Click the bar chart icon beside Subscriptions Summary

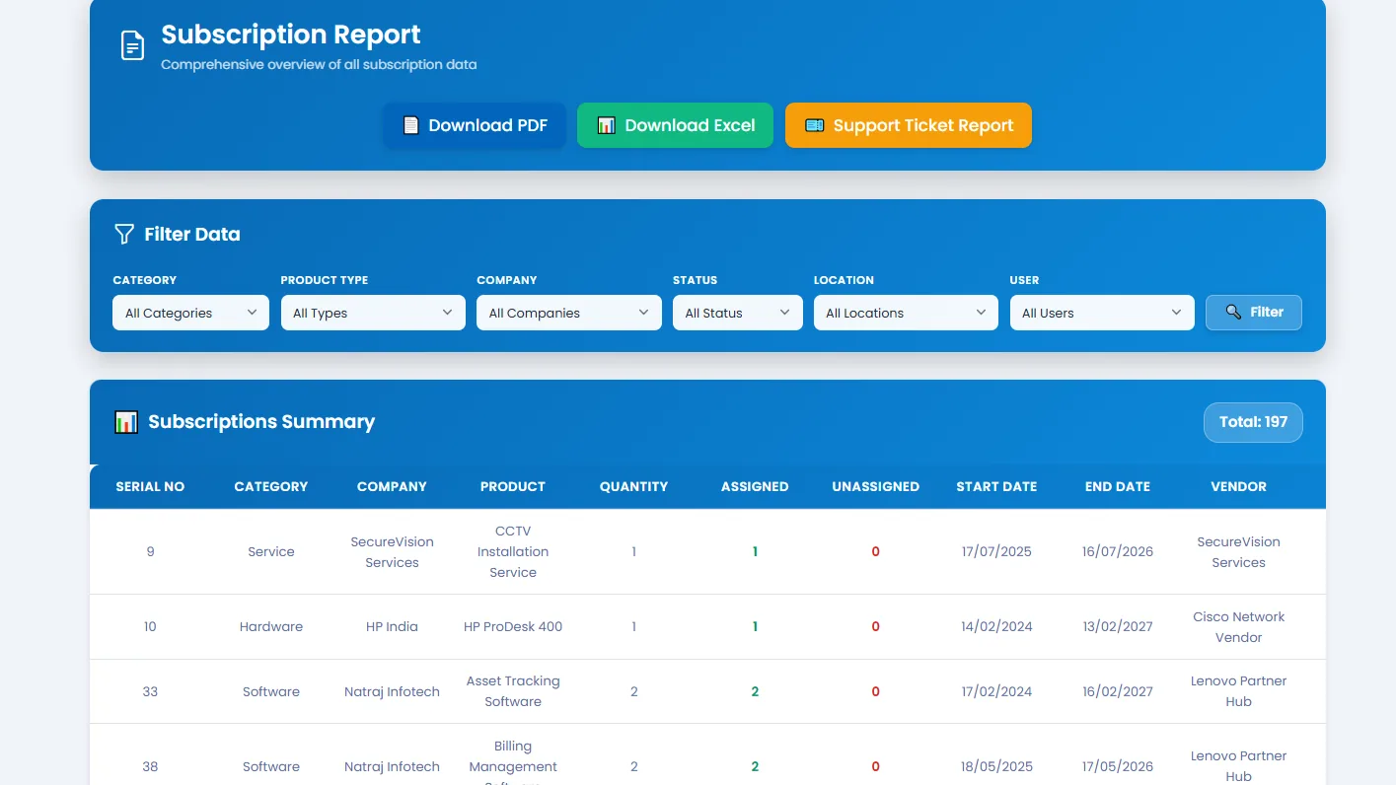click(x=126, y=422)
